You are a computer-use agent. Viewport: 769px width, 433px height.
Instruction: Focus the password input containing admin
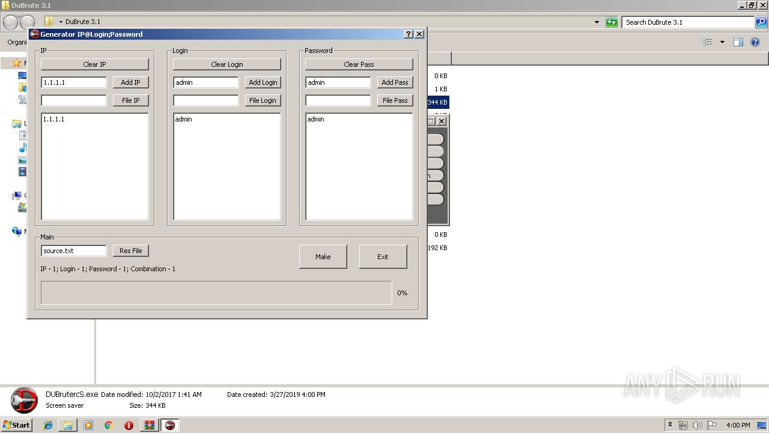(338, 82)
